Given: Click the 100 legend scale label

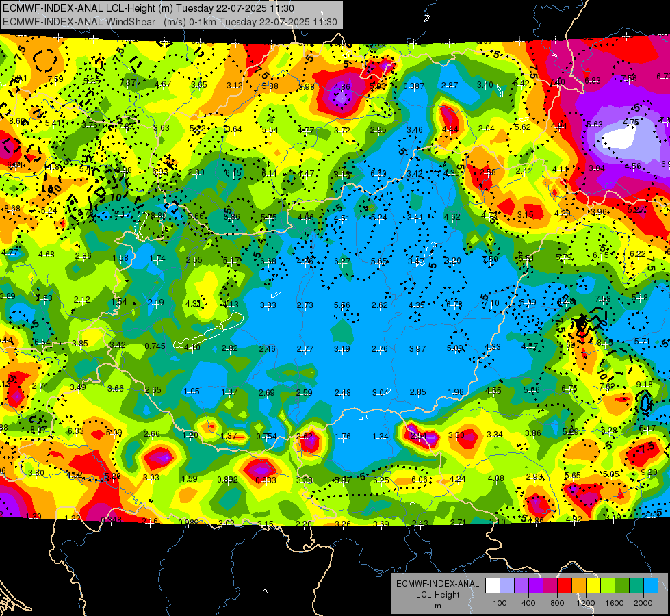Looking at the screenshot, I should 500,603.
